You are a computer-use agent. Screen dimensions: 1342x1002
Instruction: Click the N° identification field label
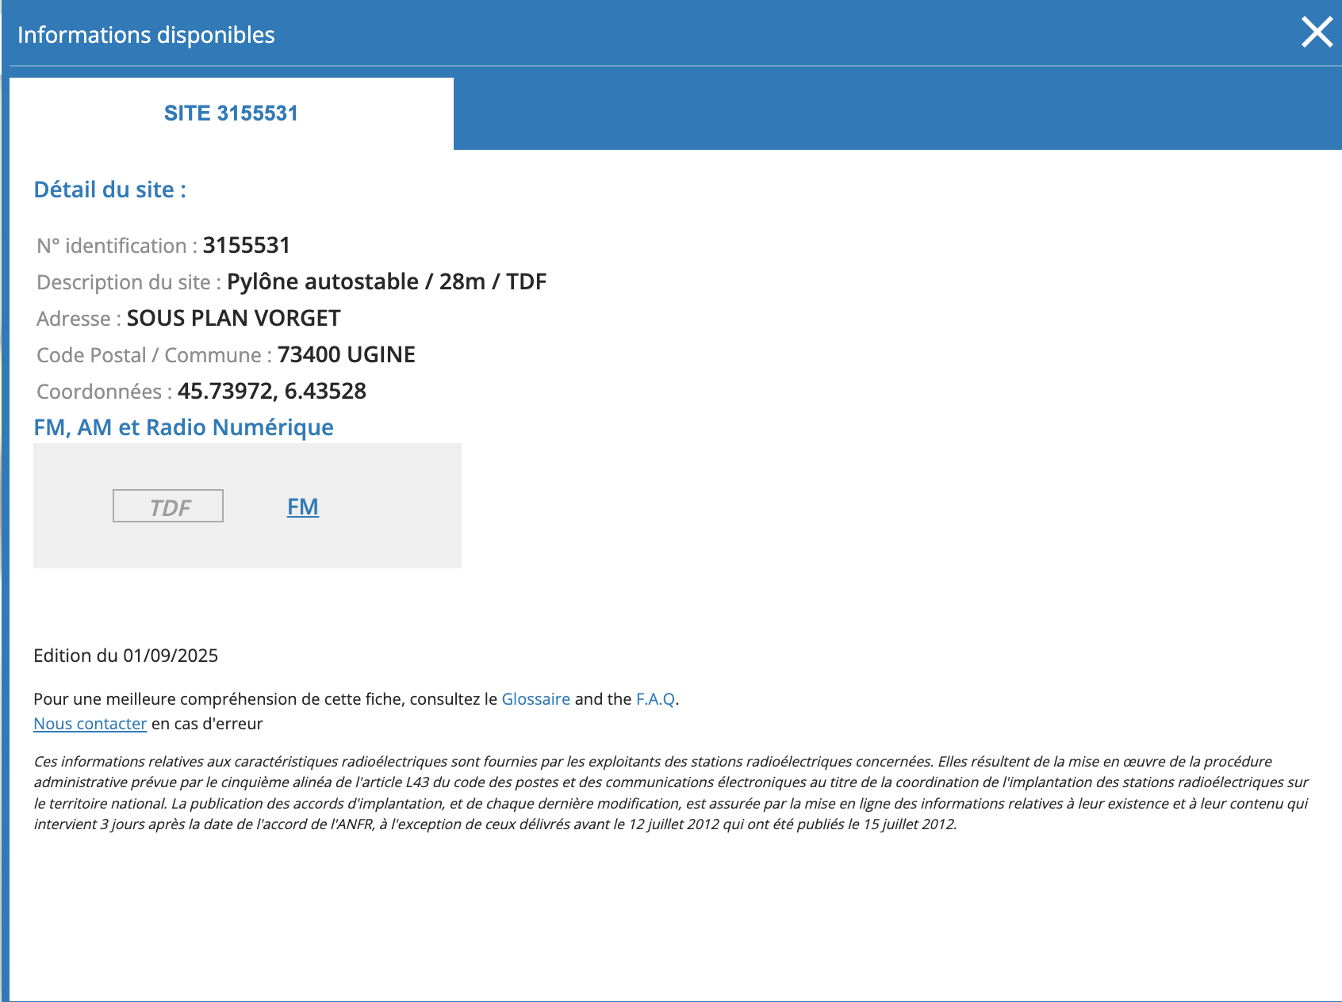117,246
